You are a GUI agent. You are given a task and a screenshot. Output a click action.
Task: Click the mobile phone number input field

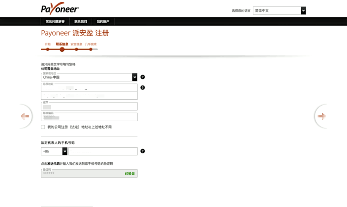pyautogui.click(x=103, y=151)
